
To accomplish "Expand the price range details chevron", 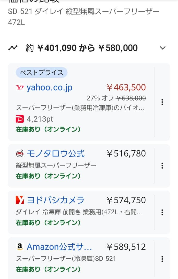I will pyautogui.click(x=163, y=48).
